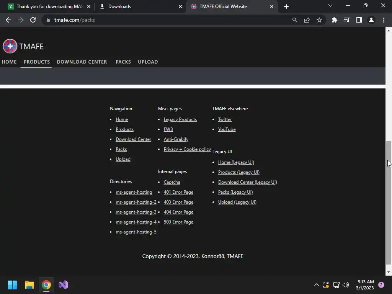Click the page vertical scrollbar thumb

coord(389,203)
